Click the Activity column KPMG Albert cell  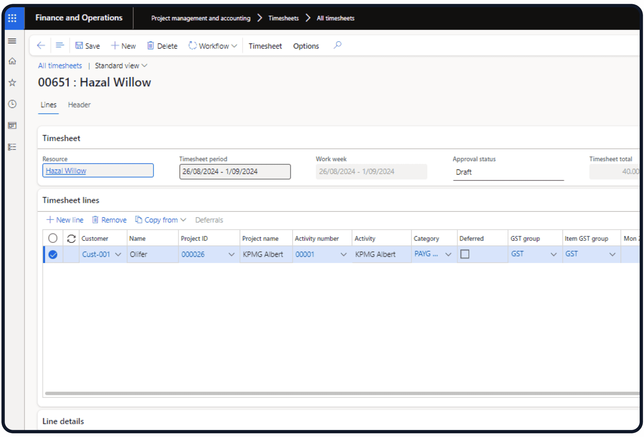(381, 254)
